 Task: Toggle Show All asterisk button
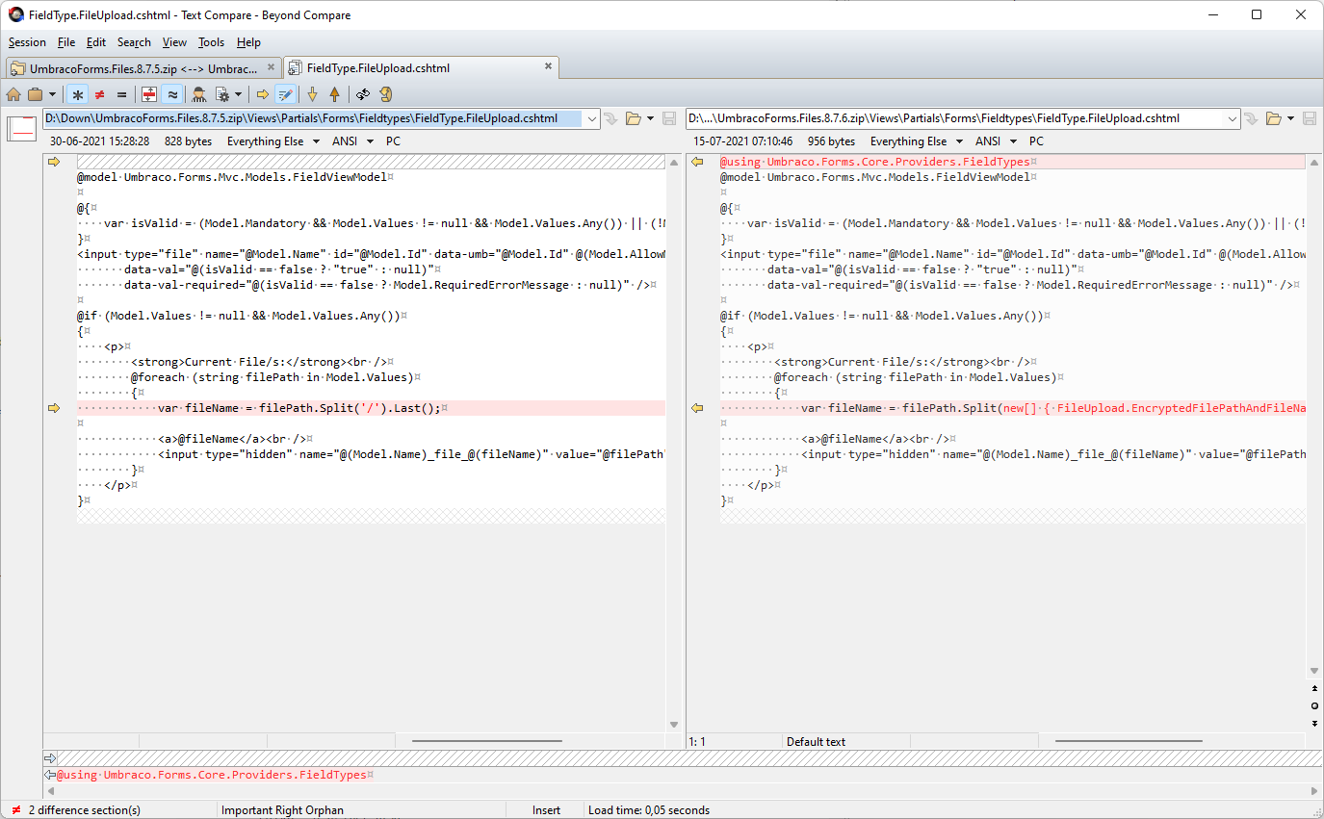[77, 94]
